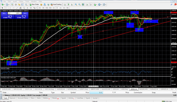Viewport: 177px width, 102px height.
Task: Open the templates dropdown arrow
Action: (x=106, y=5)
